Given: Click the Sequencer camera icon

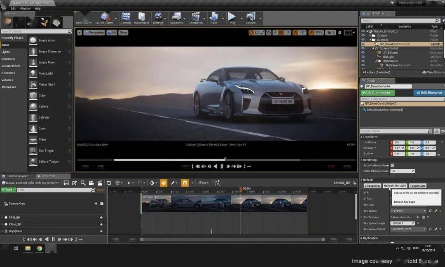Looking at the screenshot, I should (91, 183).
